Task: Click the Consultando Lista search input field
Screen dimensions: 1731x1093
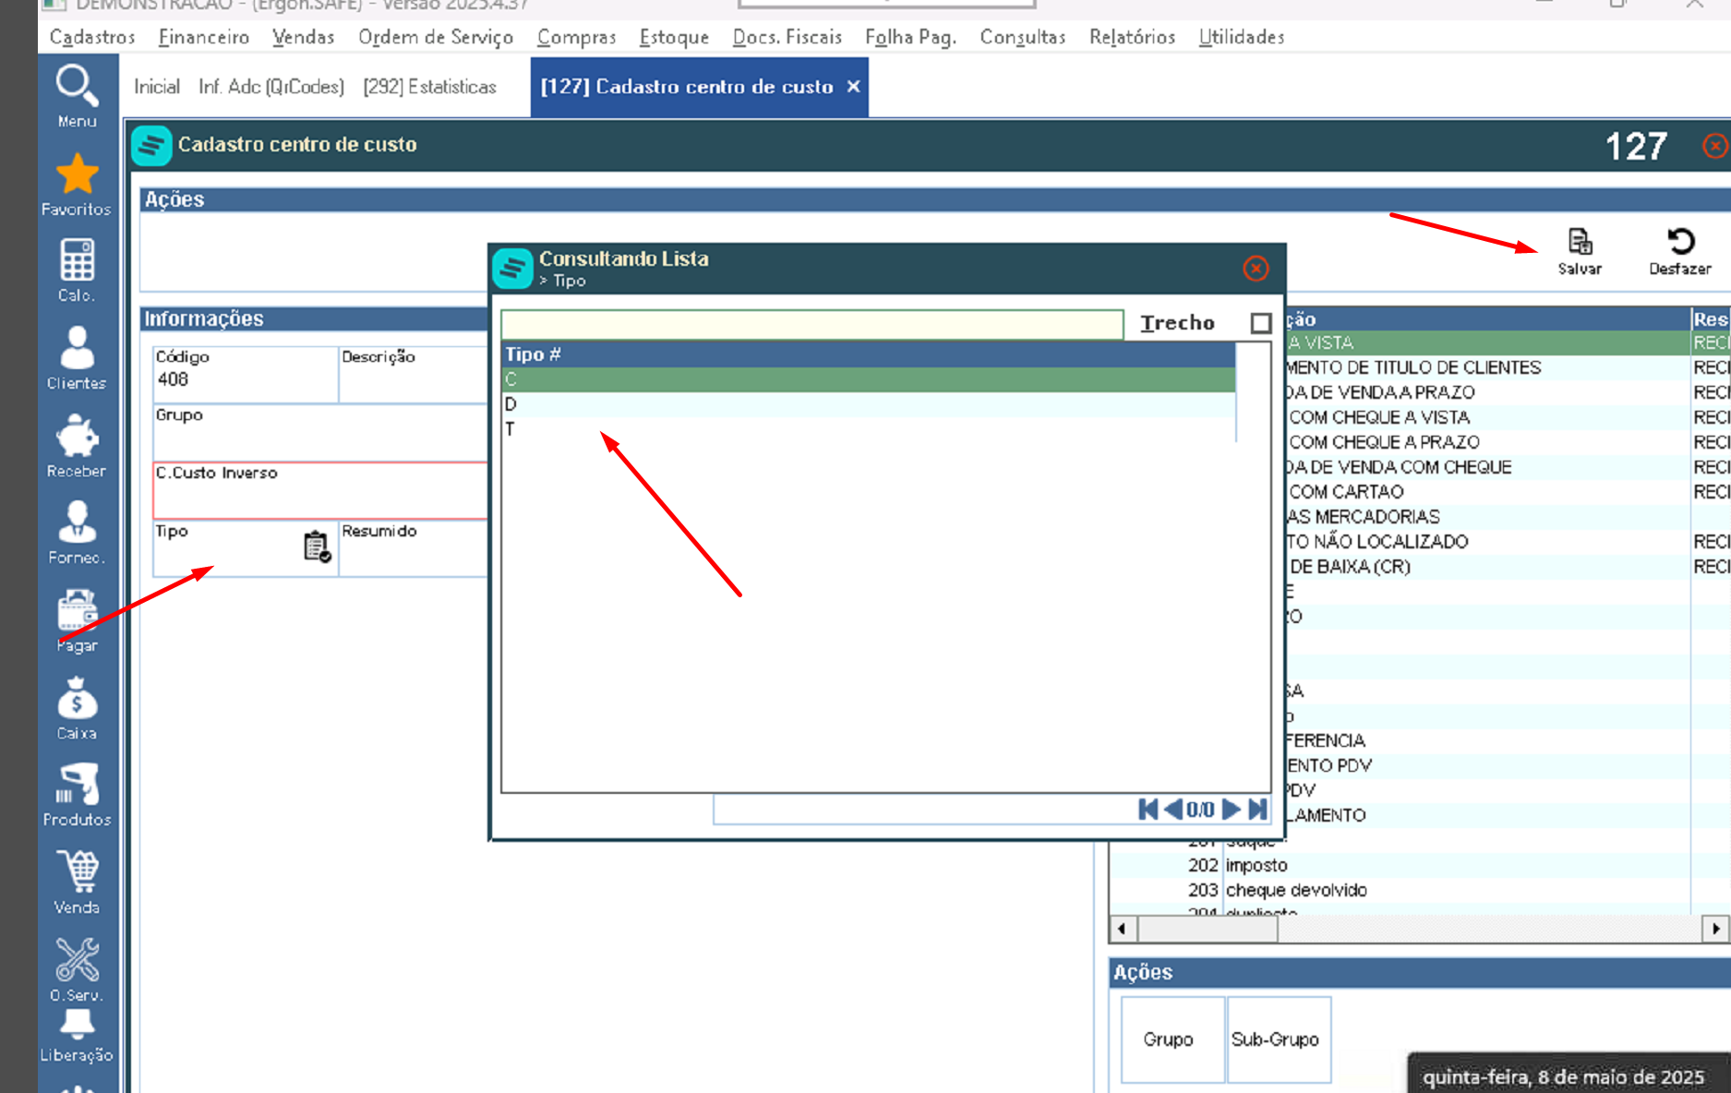Action: [811, 324]
